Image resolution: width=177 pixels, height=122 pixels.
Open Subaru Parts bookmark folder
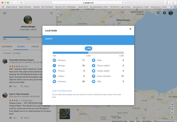coord(12,7)
